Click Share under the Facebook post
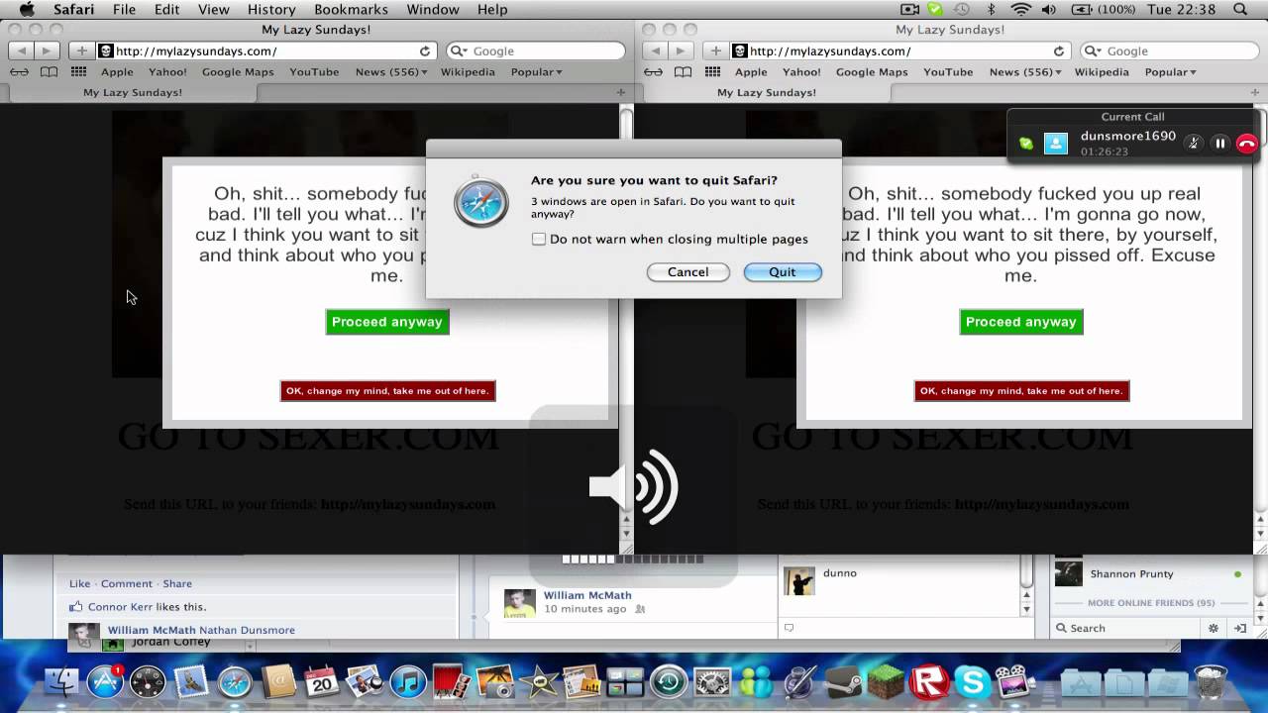The width and height of the screenshot is (1268, 713). point(177,584)
